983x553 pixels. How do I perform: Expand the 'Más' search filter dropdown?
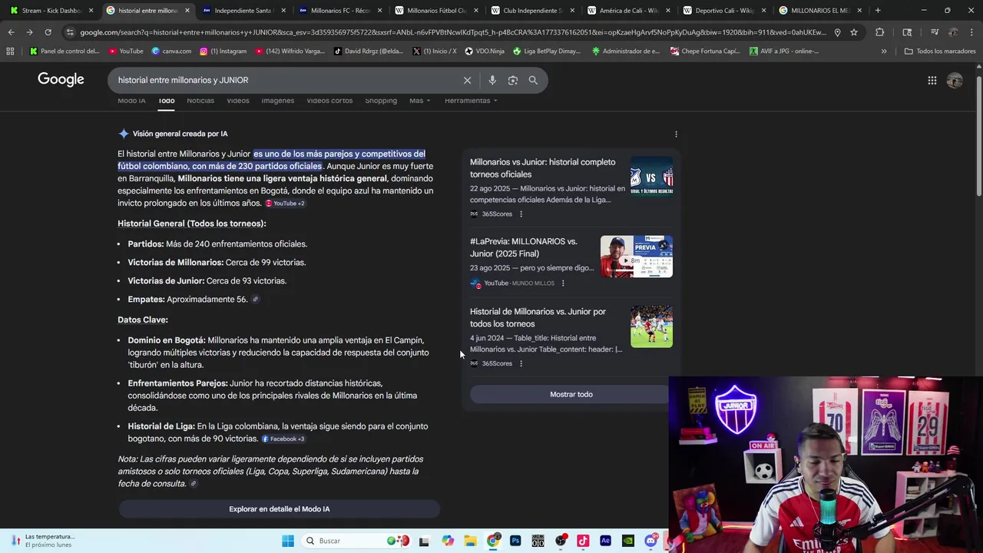pyautogui.click(x=419, y=101)
